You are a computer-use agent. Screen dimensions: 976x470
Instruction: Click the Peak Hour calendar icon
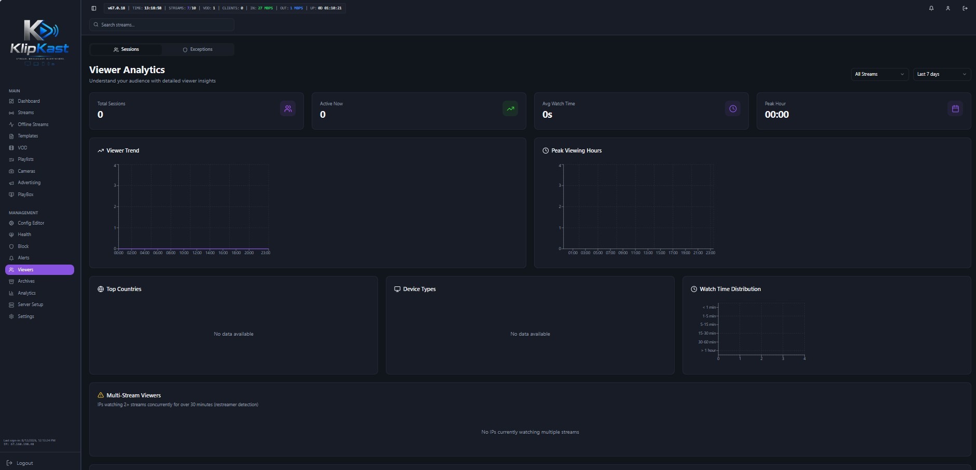pyautogui.click(x=955, y=108)
